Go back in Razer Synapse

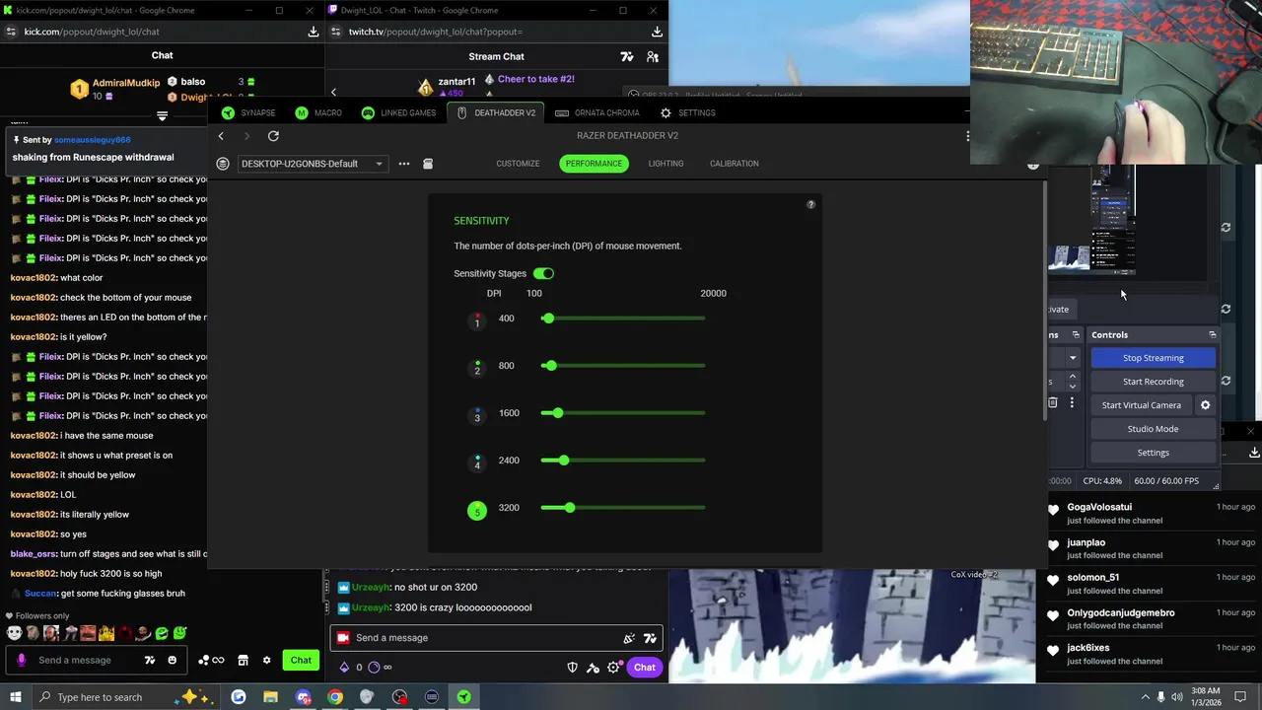pyautogui.click(x=221, y=136)
